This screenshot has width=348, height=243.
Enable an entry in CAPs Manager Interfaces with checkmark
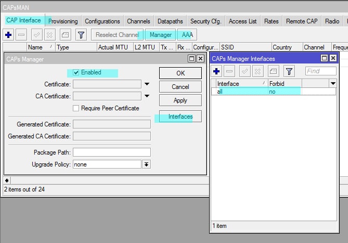pos(245,71)
